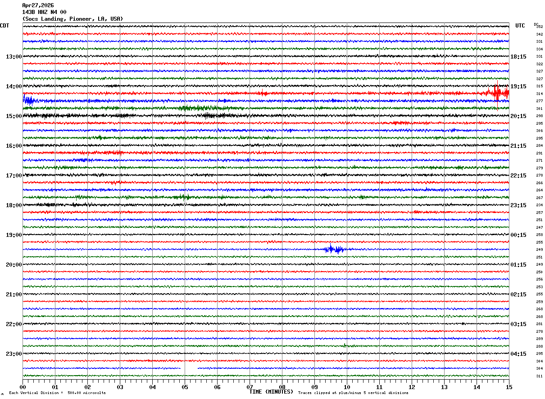Click the Apr27,2026 date header text
545x399 pixels.
pos(38,5)
